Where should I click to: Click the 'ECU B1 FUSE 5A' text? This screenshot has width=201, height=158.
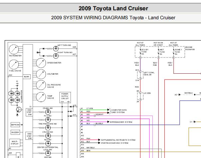[145, 52]
